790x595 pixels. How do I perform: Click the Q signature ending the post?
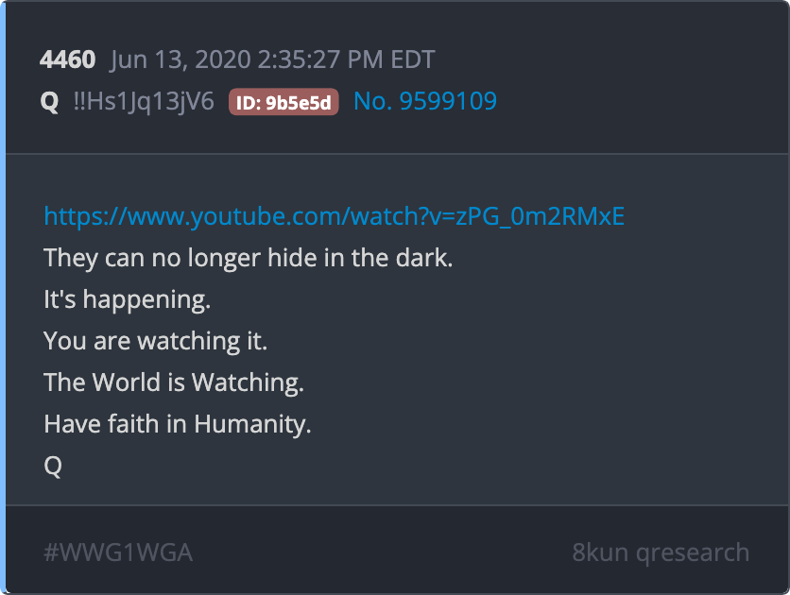pos(53,467)
